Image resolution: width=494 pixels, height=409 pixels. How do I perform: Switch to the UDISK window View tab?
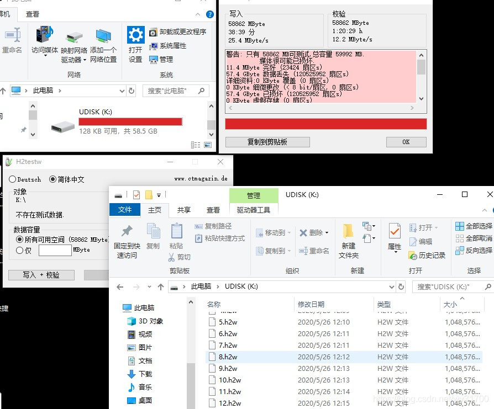point(213,210)
